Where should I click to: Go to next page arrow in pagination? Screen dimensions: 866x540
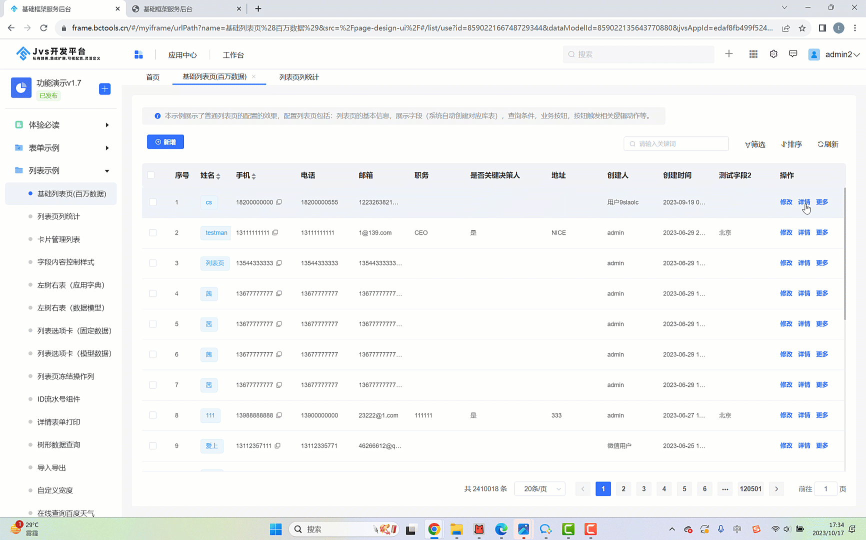(x=776, y=488)
